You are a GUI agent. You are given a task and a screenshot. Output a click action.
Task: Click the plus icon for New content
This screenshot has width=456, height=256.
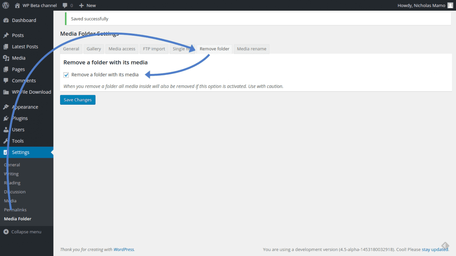81,5
